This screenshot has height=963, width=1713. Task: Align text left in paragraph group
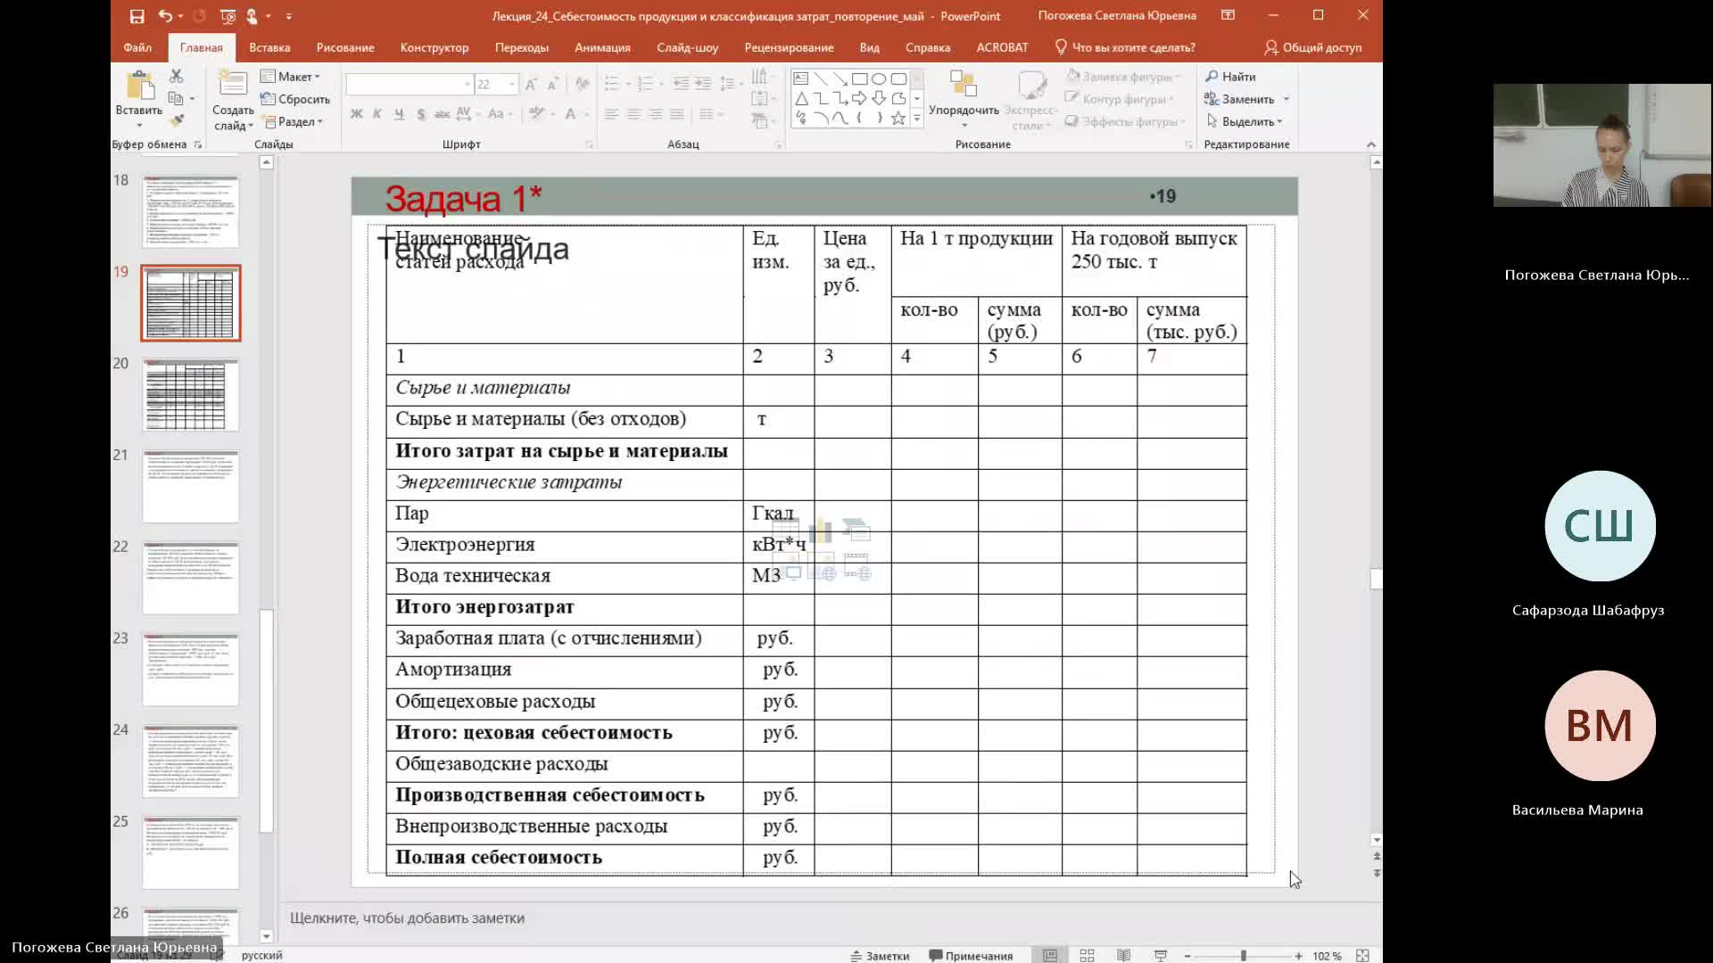point(611,114)
